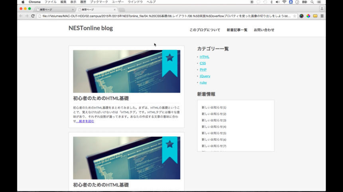
Task: Click the colorful pinwheel extension icon
Action: point(308,16)
